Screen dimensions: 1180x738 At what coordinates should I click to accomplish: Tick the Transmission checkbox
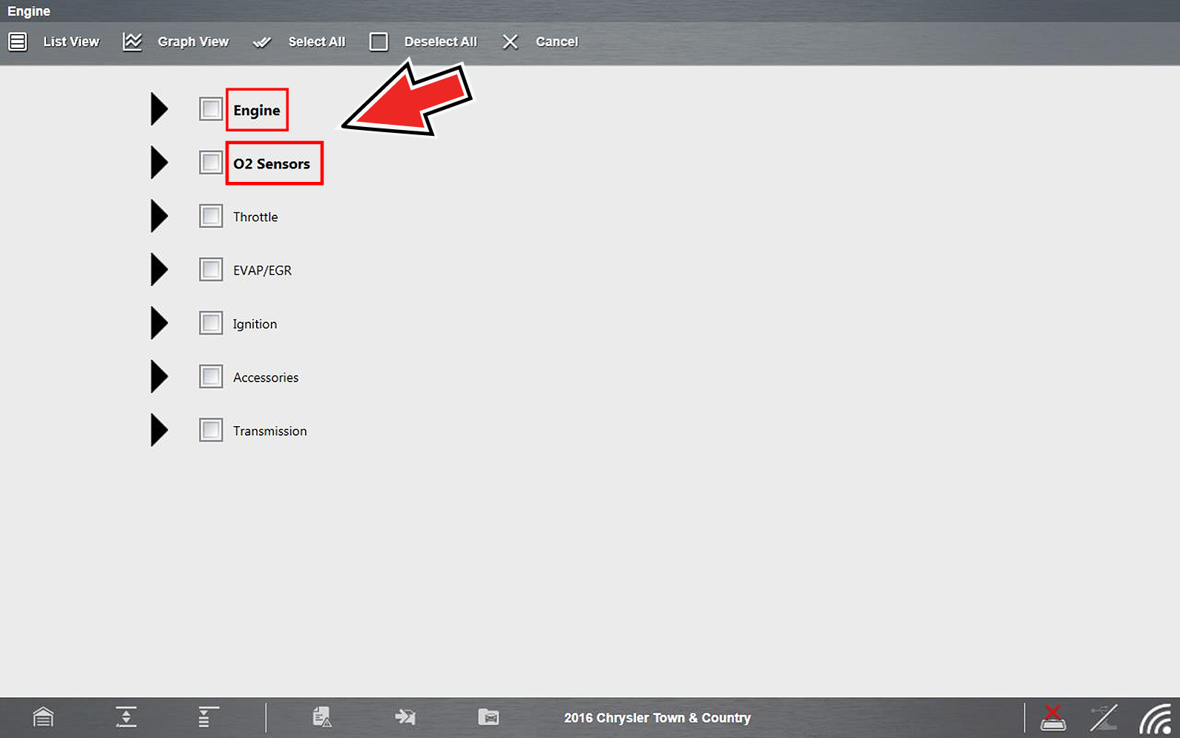[211, 430]
